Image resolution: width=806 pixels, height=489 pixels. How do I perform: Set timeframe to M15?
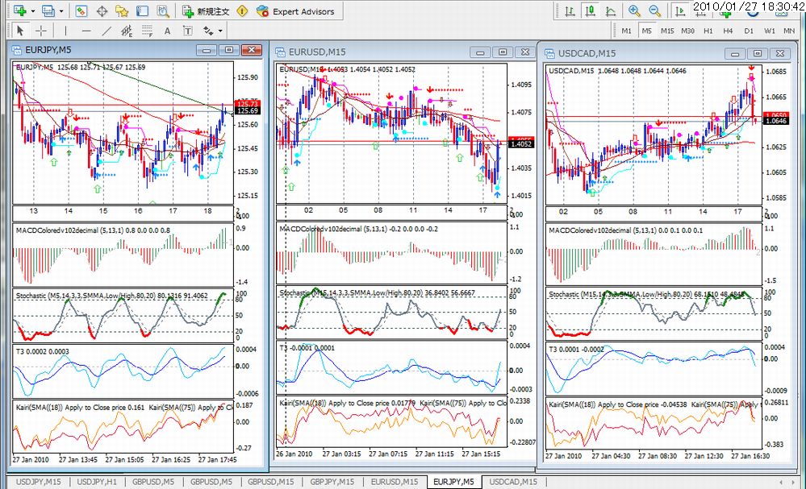tap(667, 31)
